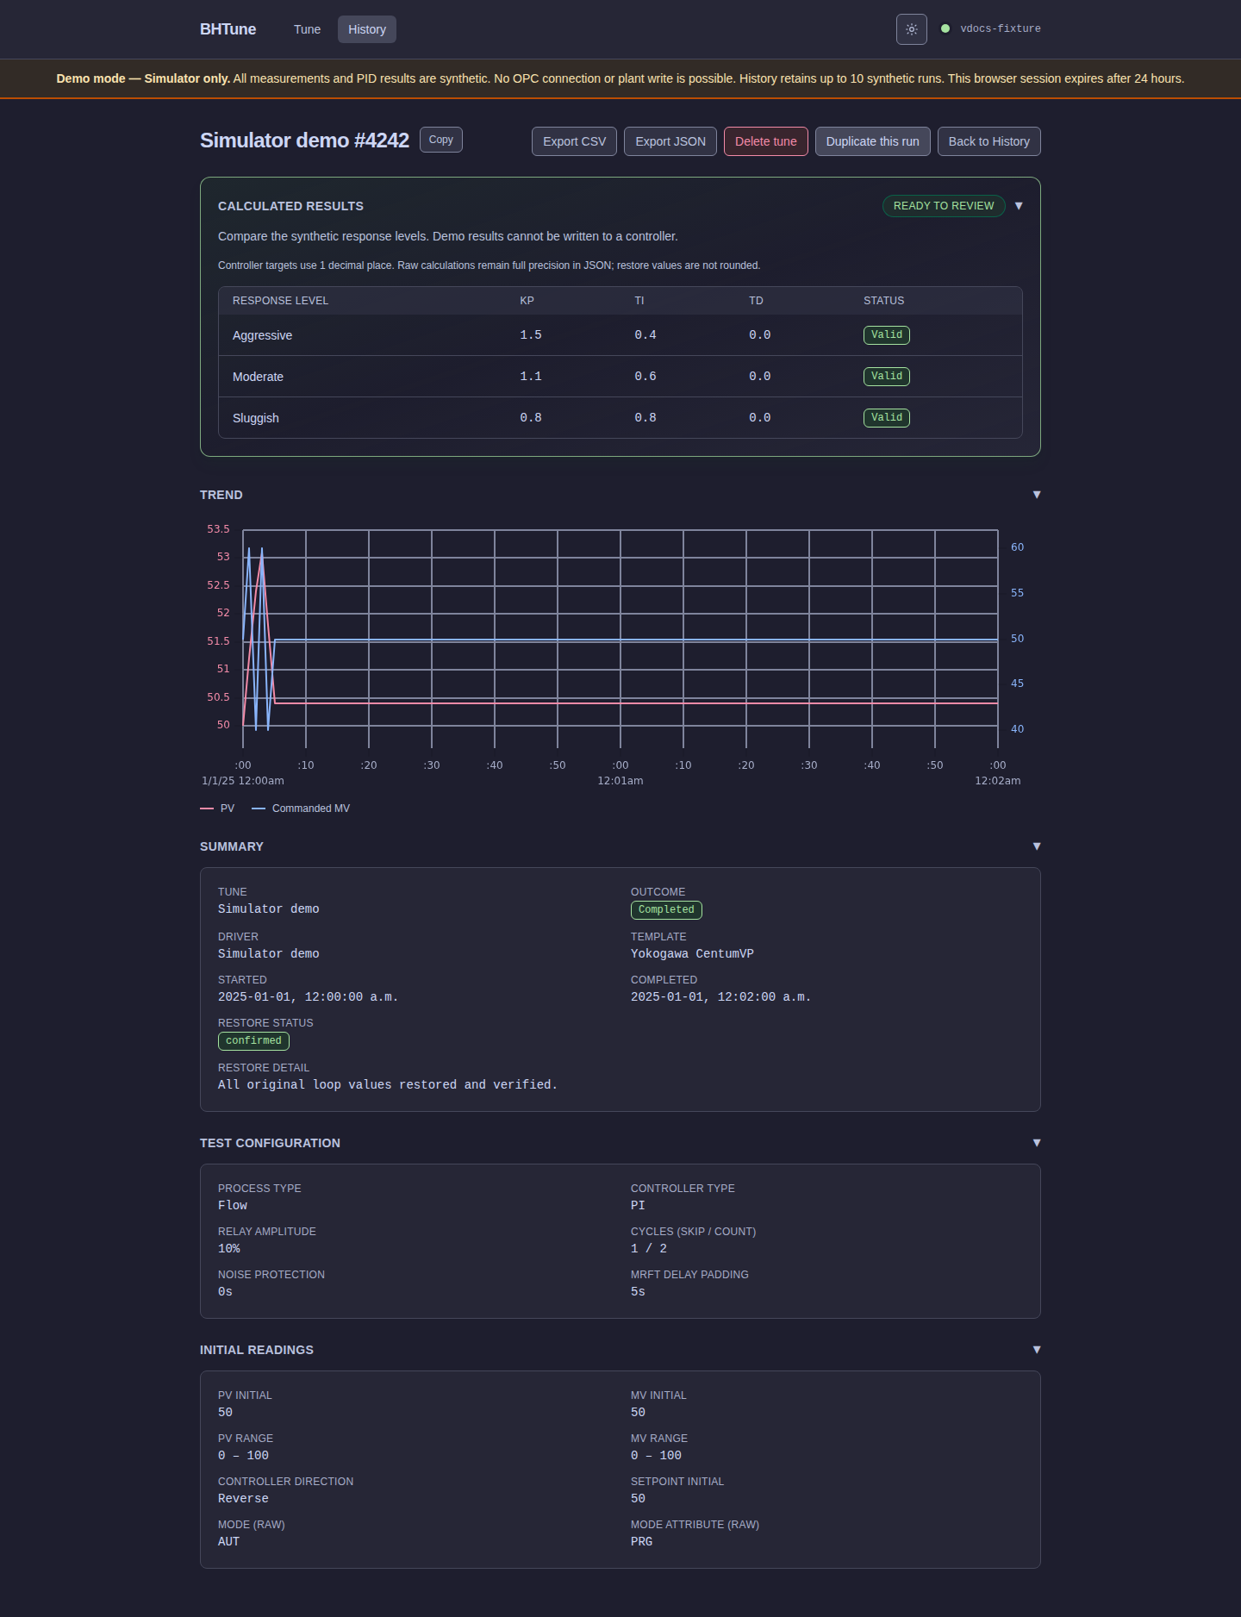The height and width of the screenshot is (1617, 1241).
Task: Select the Sluggish response level row
Action: tap(620, 418)
